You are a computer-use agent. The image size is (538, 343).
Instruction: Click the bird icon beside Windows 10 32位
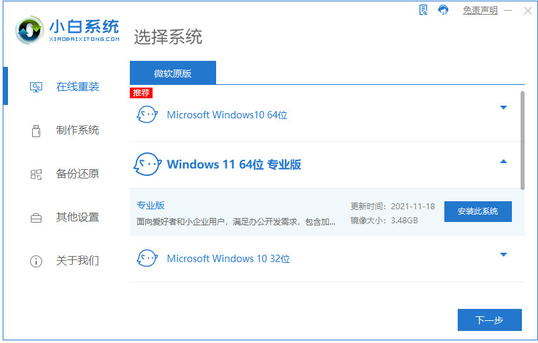(147, 258)
